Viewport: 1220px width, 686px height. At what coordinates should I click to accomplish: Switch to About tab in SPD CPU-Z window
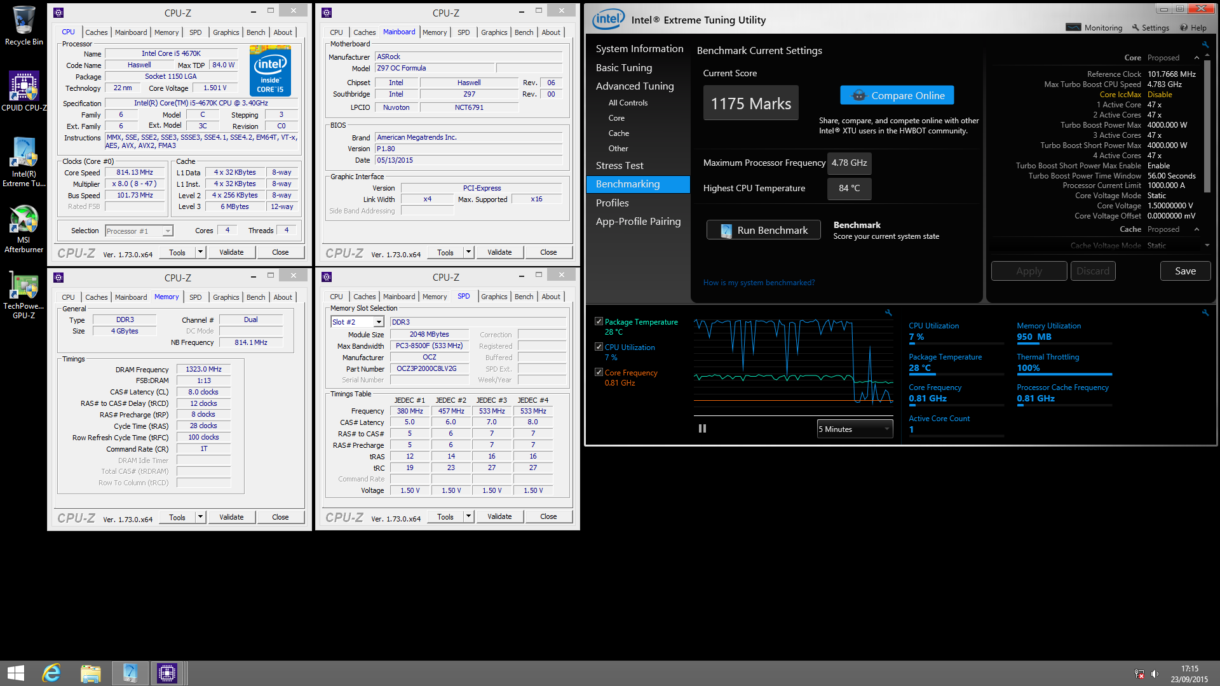(x=551, y=297)
